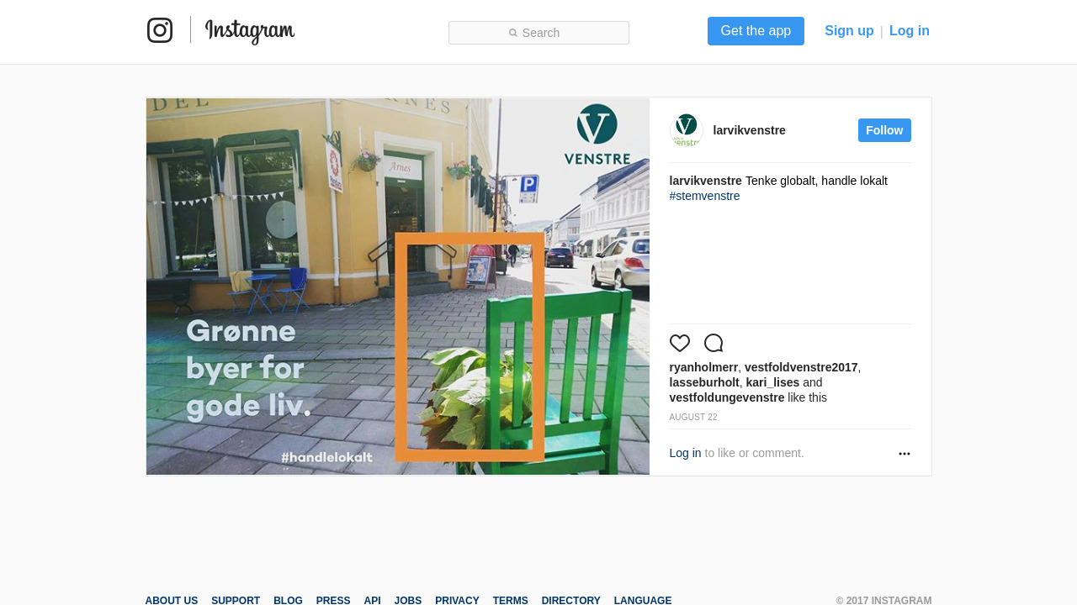The image size is (1077, 605).
Task: Open the larvikvenstre profile avatar
Action: (x=687, y=130)
